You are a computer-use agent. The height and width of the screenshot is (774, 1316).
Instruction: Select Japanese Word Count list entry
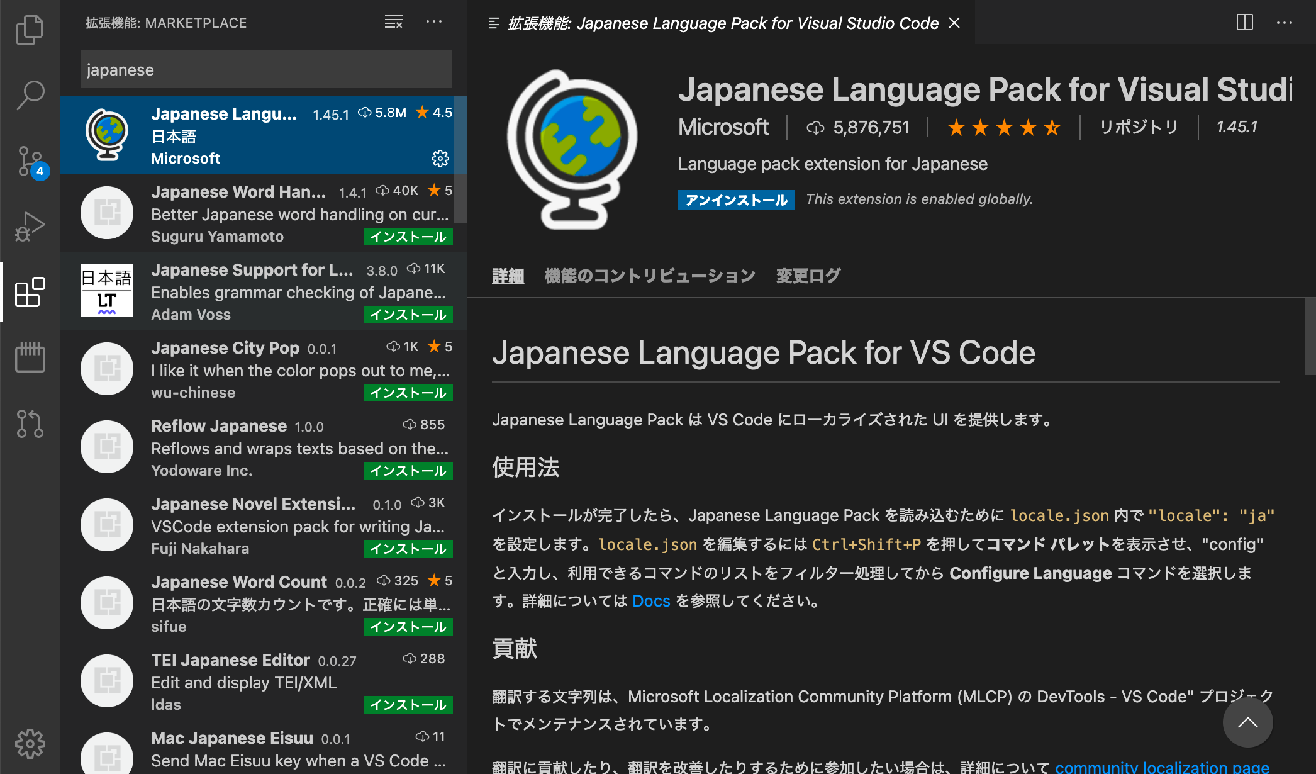pyautogui.click(x=264, y=603)
